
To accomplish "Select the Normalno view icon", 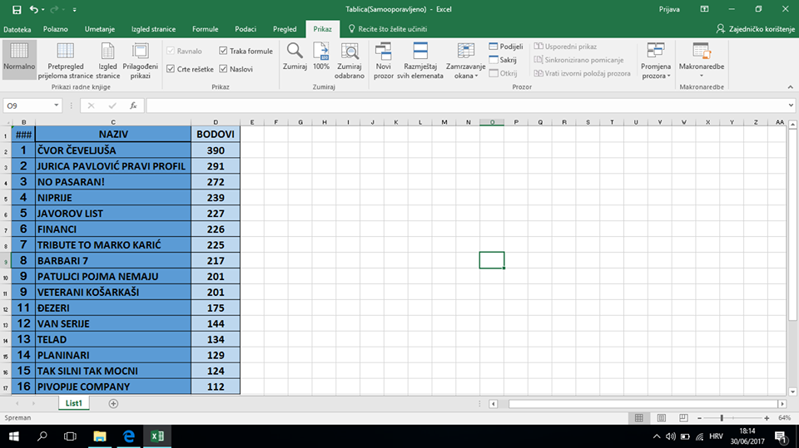I will point(18,54).
